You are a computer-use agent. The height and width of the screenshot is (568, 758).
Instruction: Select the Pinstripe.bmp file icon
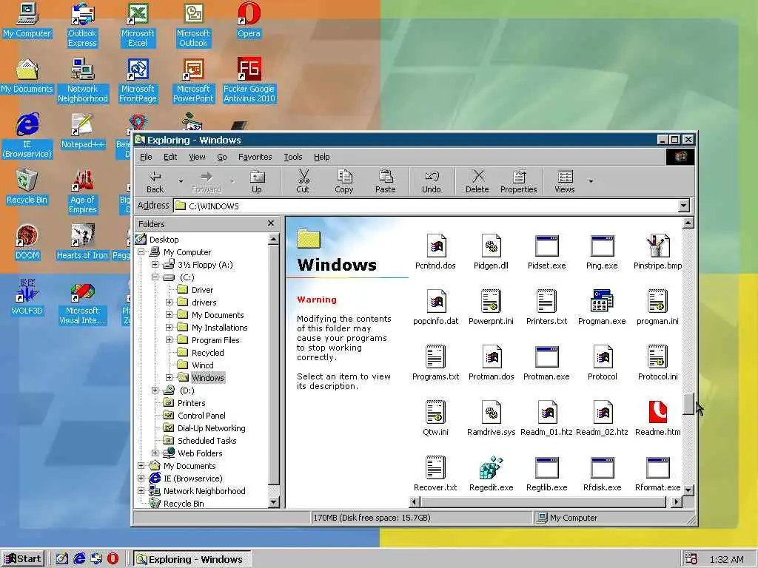(x=657, y=246)
